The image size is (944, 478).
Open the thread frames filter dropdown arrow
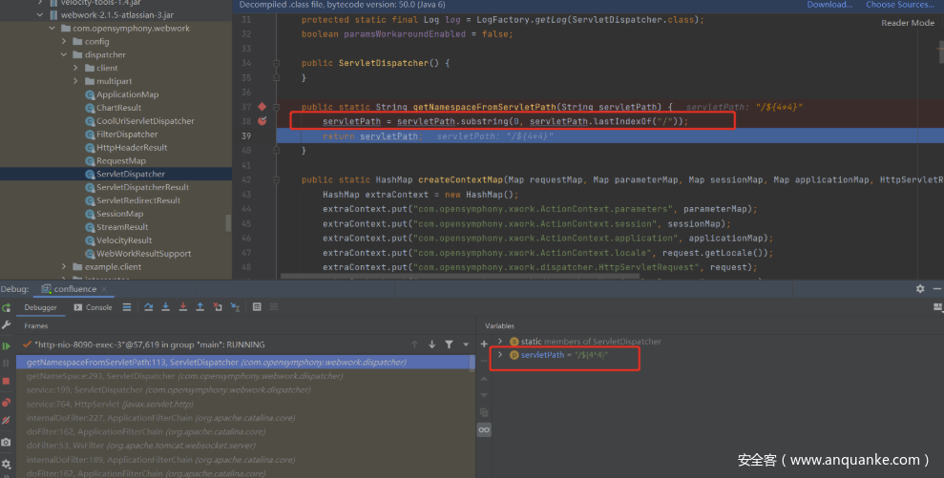[x=465, y=344]
